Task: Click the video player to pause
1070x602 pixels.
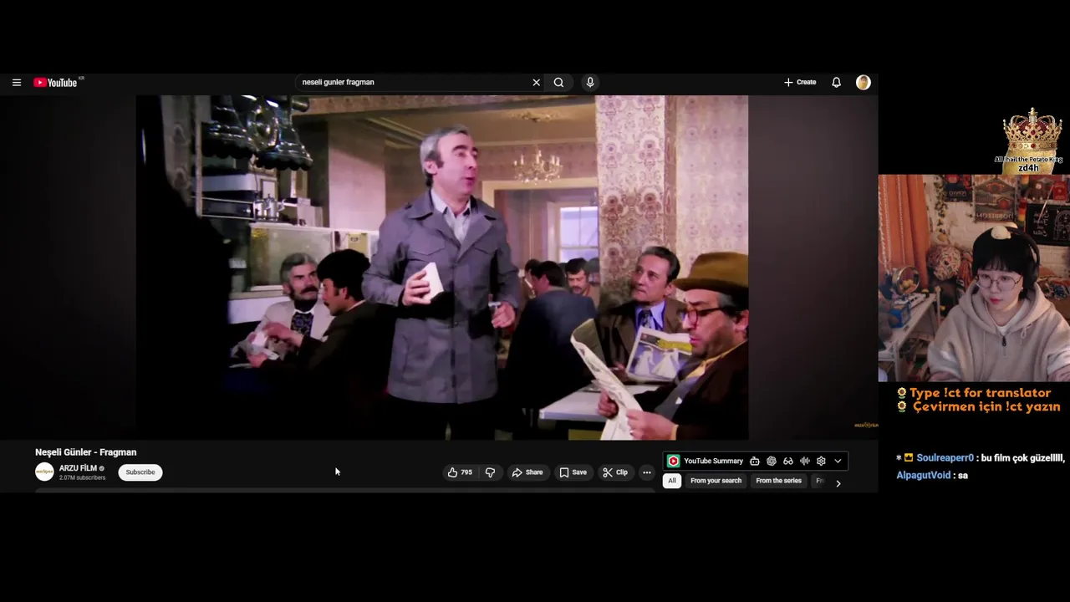Action: (442, 268)
